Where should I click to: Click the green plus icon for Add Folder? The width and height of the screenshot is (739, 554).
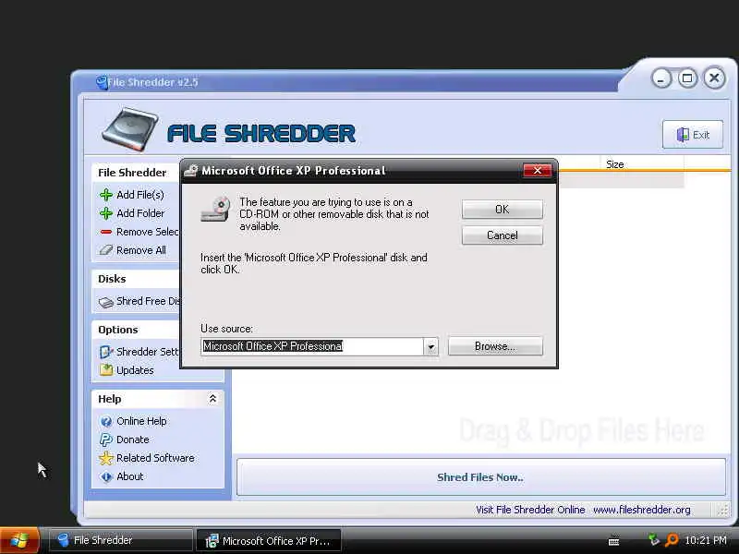tap(106, 213)
